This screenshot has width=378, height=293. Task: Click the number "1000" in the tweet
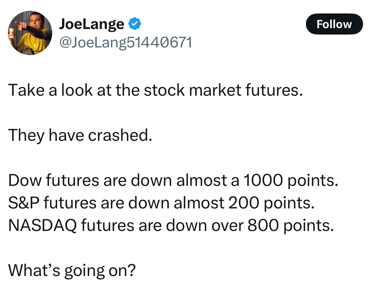pos(263,180)
